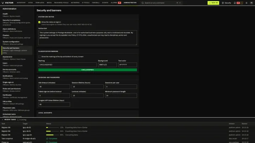Click the Converting disks status text

pos(72,135)
